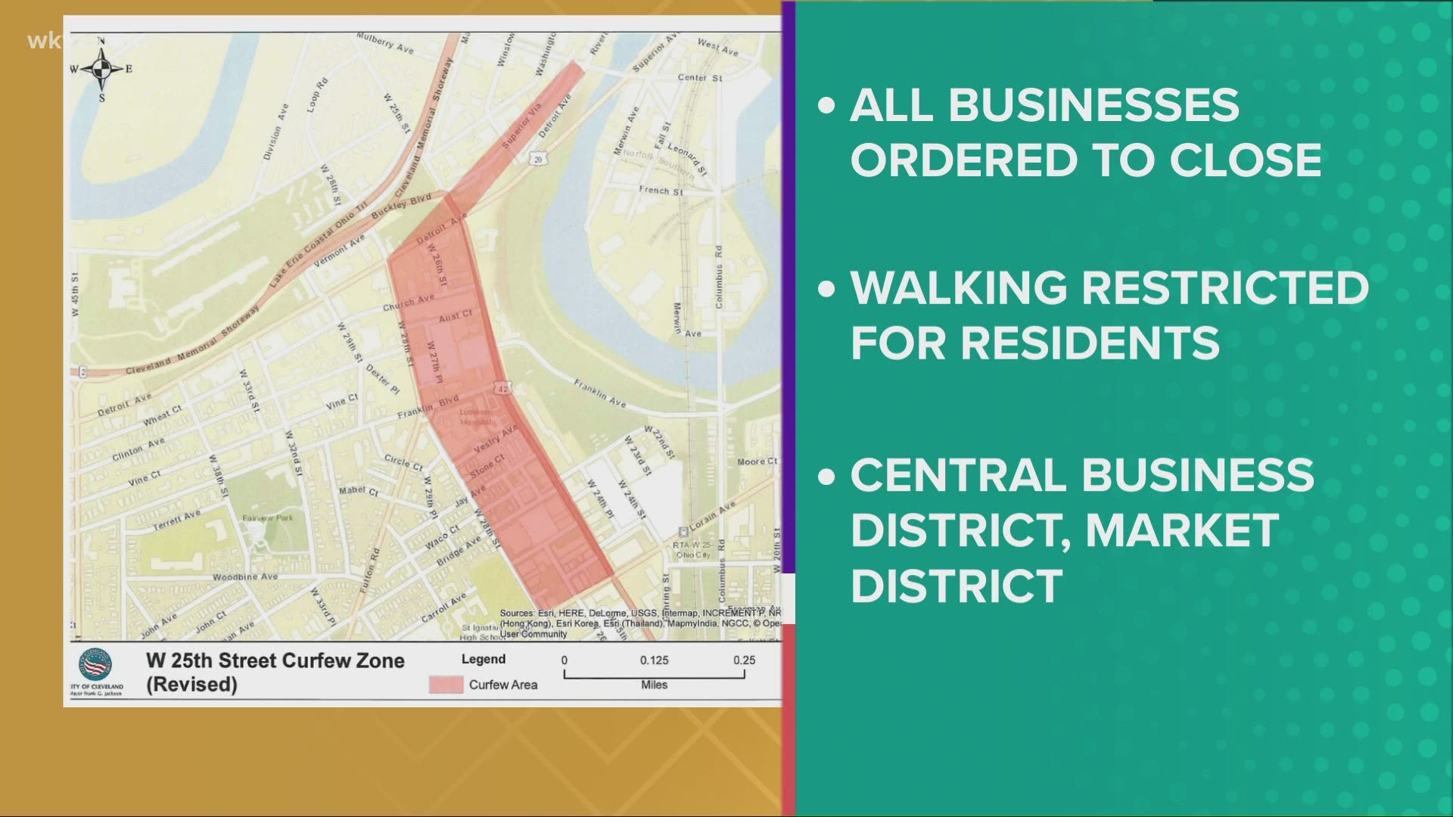Click the 'Miles' scale label

pos(654,685)
